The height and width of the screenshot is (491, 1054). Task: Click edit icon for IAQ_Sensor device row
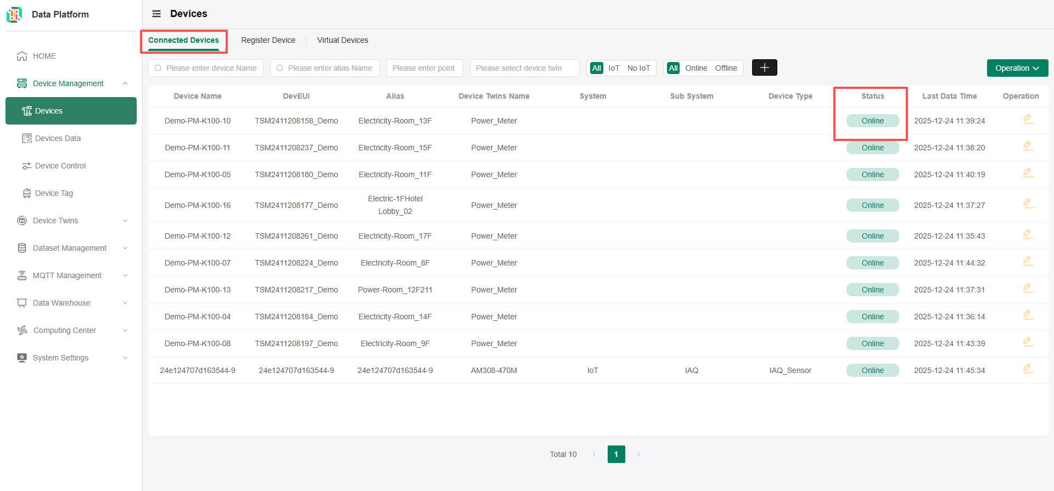[x=1028, y=369]
